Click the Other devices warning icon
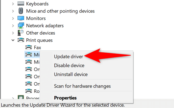This screenshot has width=174, height=108. point(21,33)
